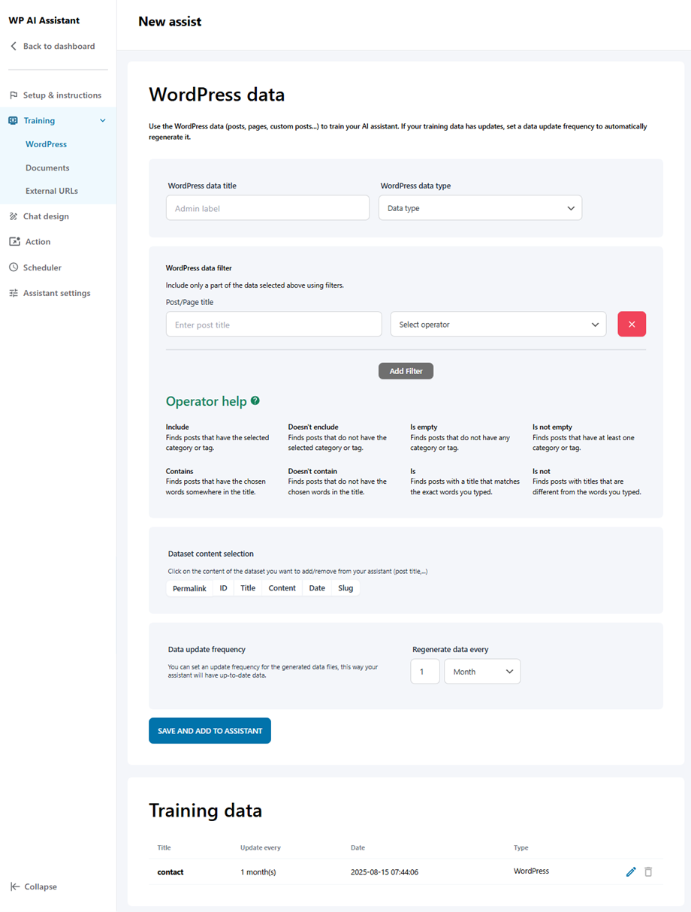Toggle Content field in dataset selection
Screen dimensions: 691x912
point(282,588)
